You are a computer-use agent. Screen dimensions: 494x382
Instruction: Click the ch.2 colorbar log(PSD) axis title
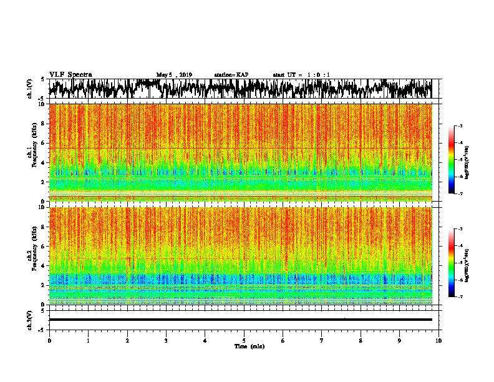coord(467,265)
